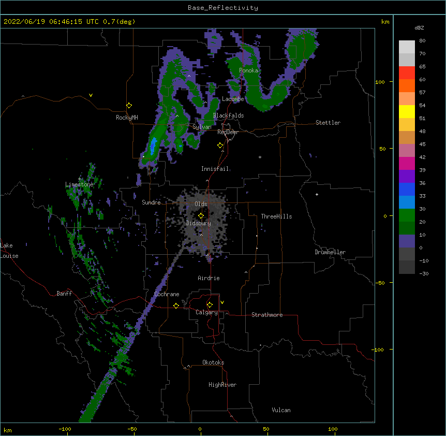This screenshot has width=446, height=436.
Task: Pick the magenta 39-42 dBZ legend swatch
Action: click(x=407, y=163)
